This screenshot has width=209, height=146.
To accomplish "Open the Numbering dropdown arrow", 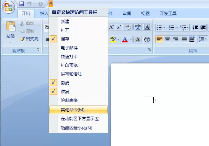I will pos(177,28).
